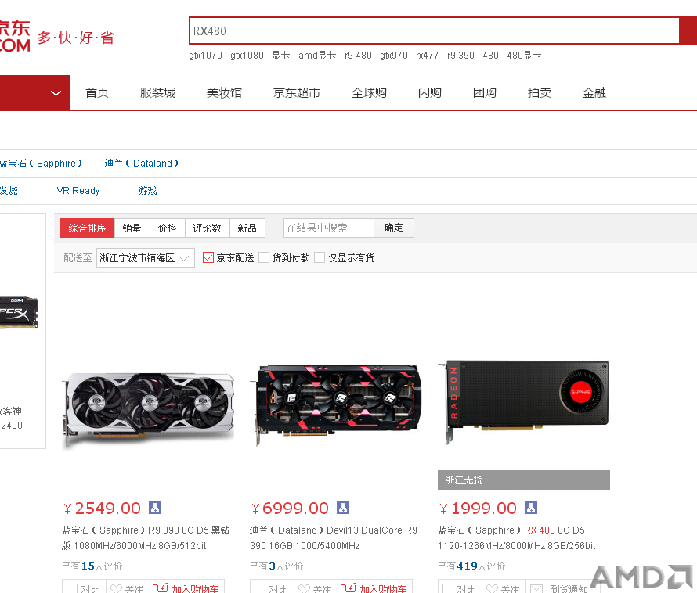Filter by 游戏 category
Screen dimensions: 697x593
[x=147, y=191]
